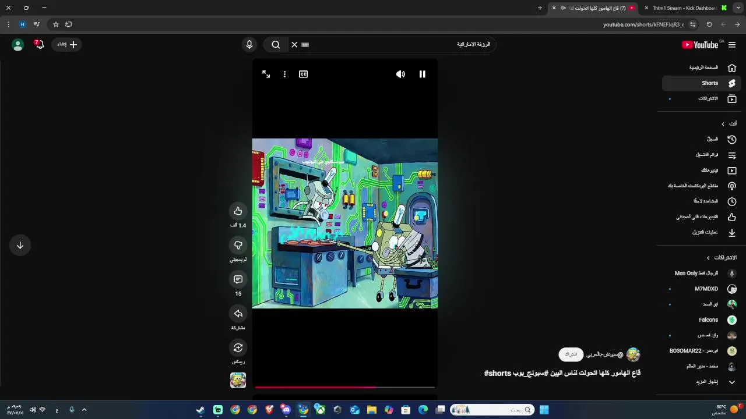Open Playlists in the sidebar
The width and height of the screenshot is (746, 419).
pyautogui.click(x=702, y=155)
